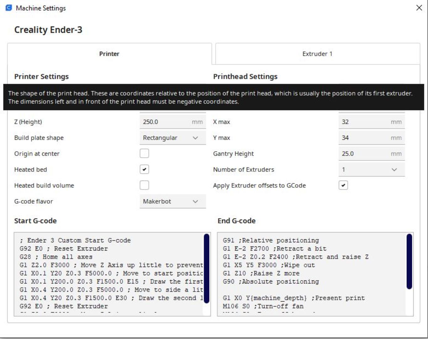The width and height of the screenshot is (428, 339).
Task: Click line 'G28 ; Home all axes' in Start G-code
Action: pyautogui.click(x=56, y=257)
